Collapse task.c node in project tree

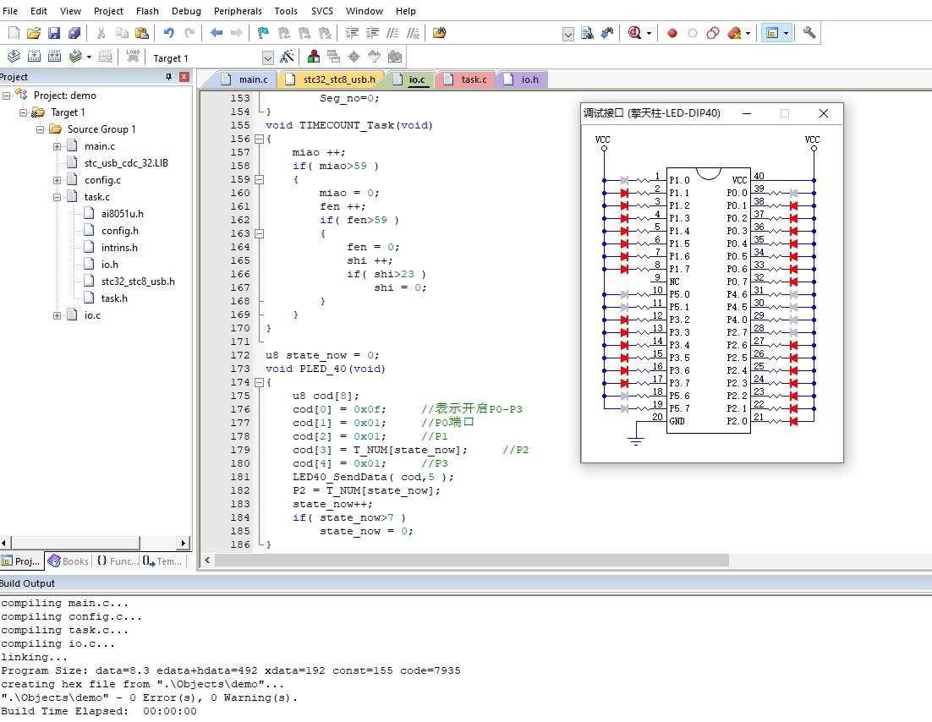click(x=58, y=197)
